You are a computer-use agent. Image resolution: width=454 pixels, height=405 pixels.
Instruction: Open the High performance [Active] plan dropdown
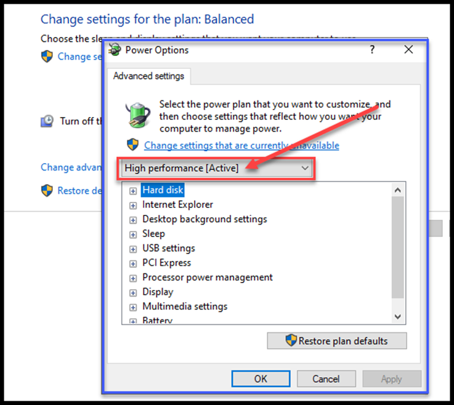(217, 168)
